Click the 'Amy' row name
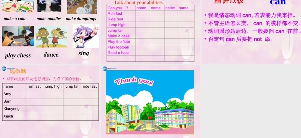The width and height of the screenshot is (301, 138). [7, 94]
